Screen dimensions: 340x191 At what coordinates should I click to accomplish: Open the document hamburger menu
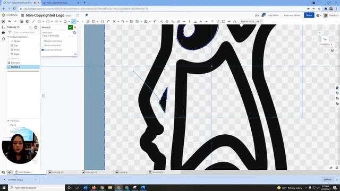coord(22,15)
